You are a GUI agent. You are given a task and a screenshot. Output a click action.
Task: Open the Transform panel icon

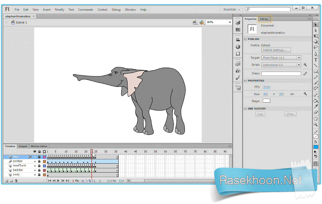238,54
